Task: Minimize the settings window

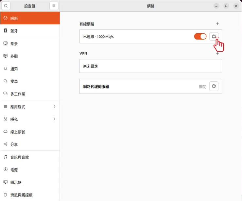Action: click(x=216, y=6)
